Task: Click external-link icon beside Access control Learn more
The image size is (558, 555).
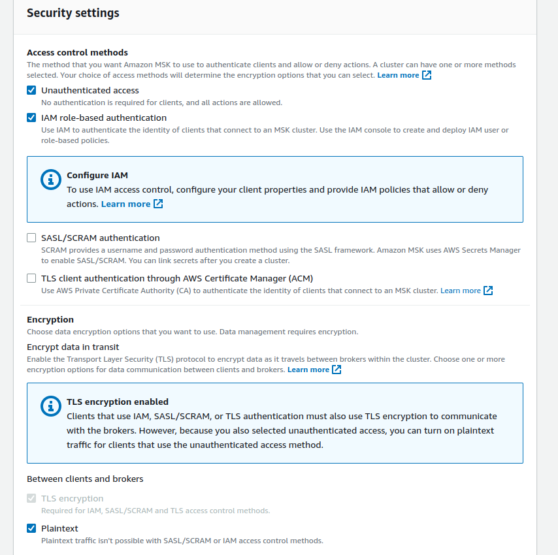Action: [x=427, y=75]
